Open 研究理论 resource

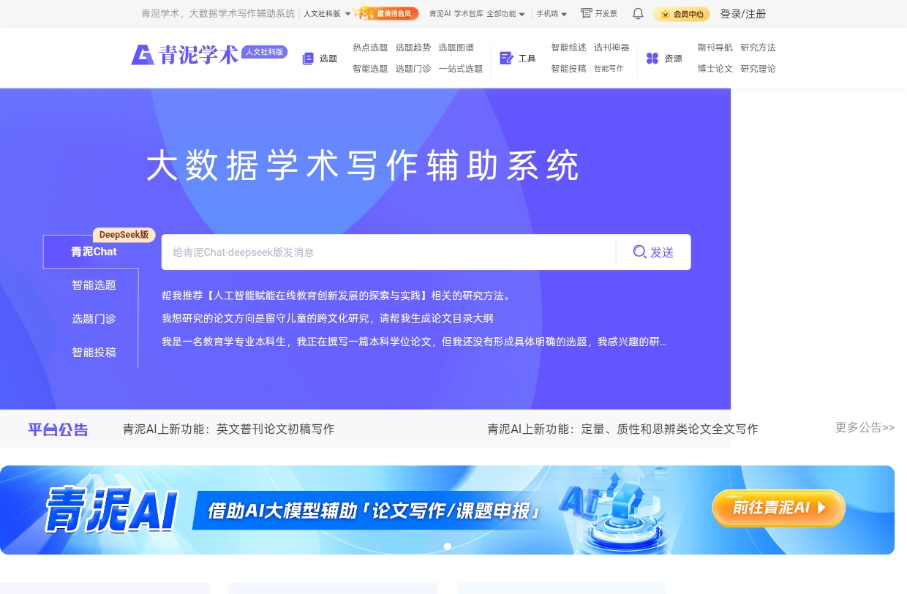758,69
